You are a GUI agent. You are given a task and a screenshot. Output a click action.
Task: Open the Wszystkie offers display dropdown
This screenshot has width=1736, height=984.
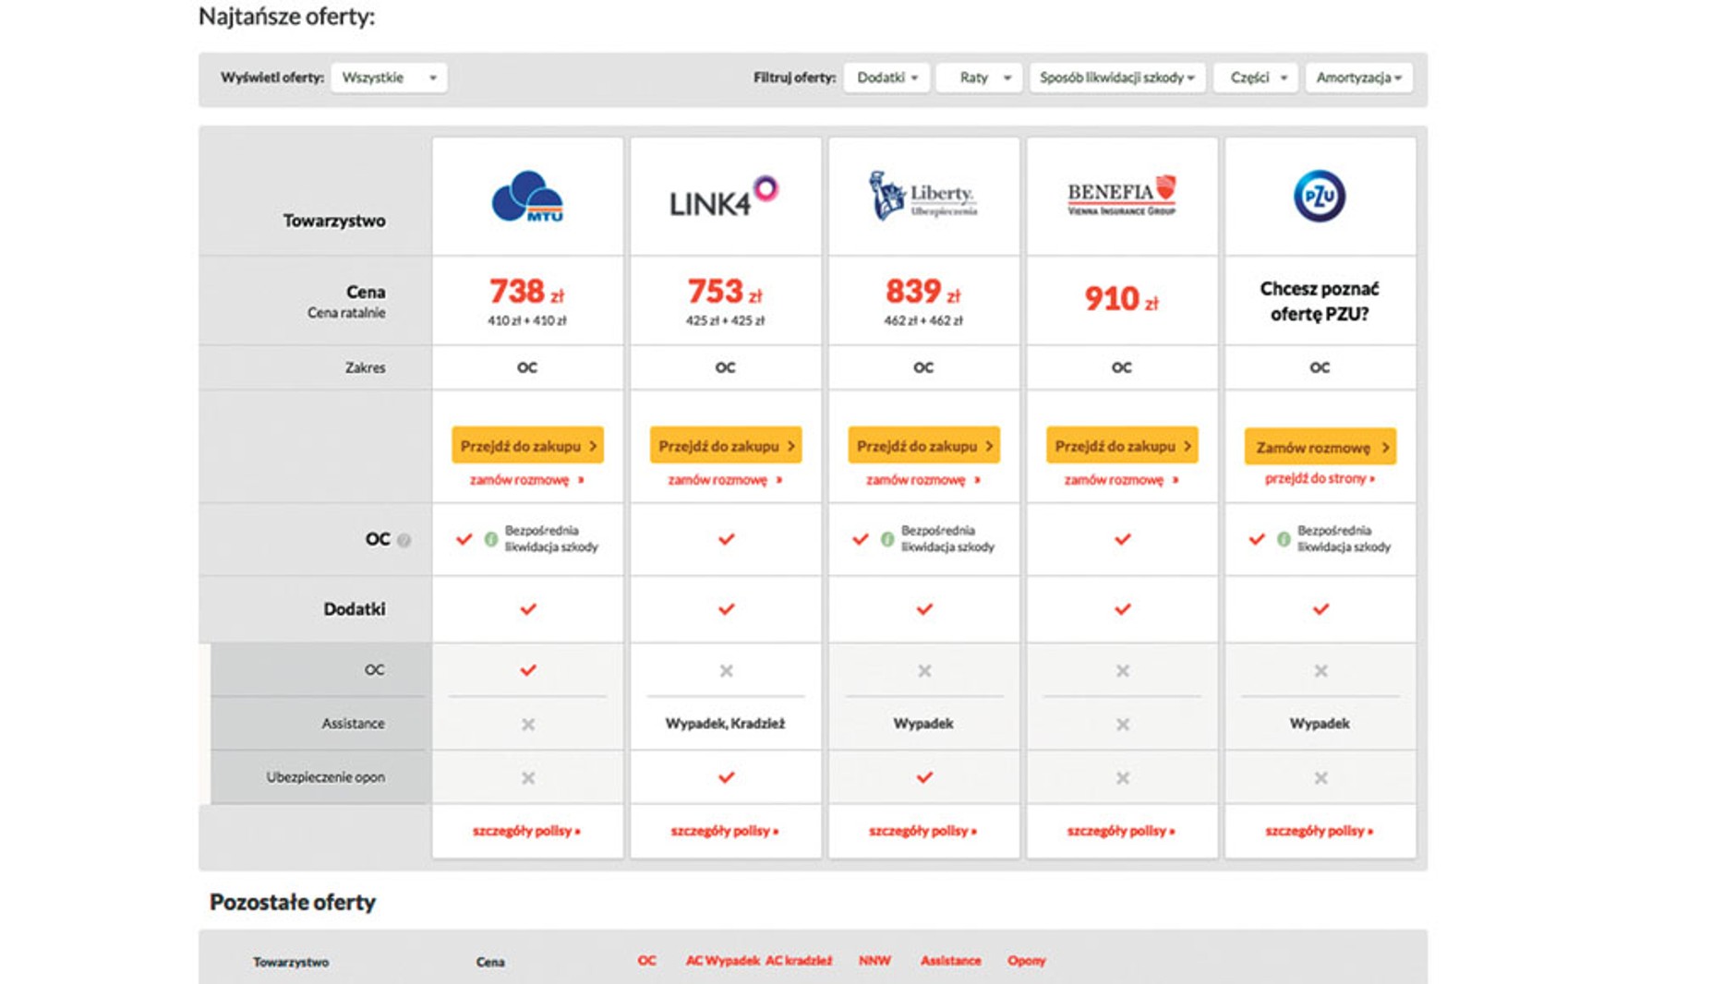[389, 78]
